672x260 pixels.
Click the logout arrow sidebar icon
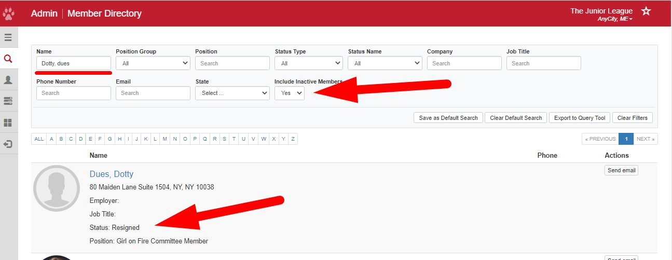click(8, 144)
